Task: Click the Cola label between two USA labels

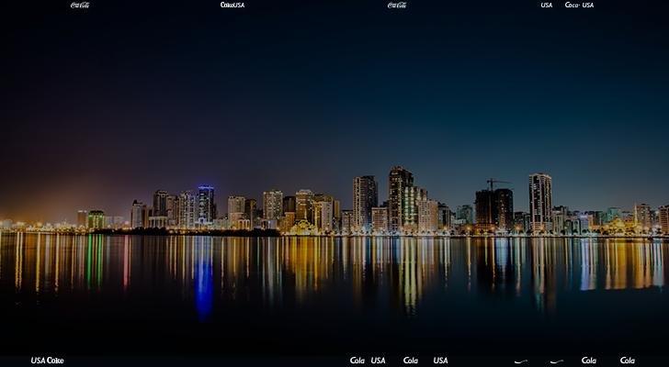Action: (411, 361)
